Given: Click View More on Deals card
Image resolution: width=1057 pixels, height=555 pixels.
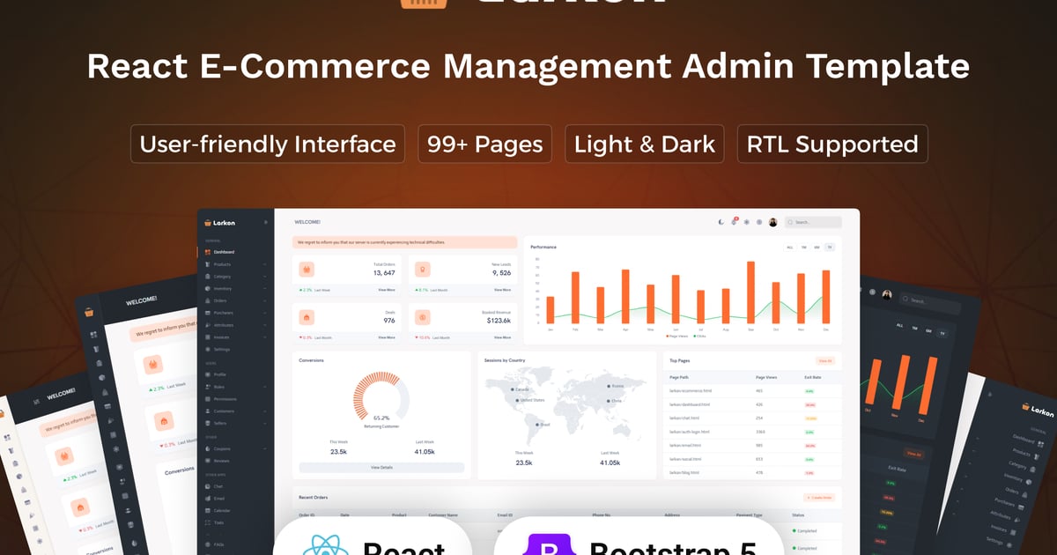Looking at the screenshot, I should pyautogui.click(x=387, y=337).
